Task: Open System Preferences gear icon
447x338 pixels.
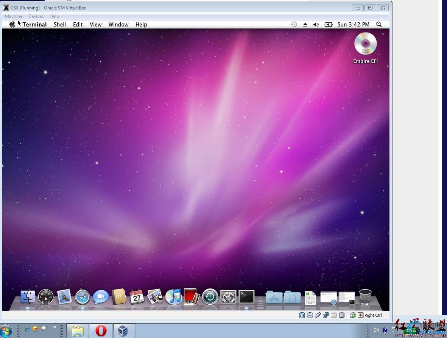Action: click(x=228, y=297)
